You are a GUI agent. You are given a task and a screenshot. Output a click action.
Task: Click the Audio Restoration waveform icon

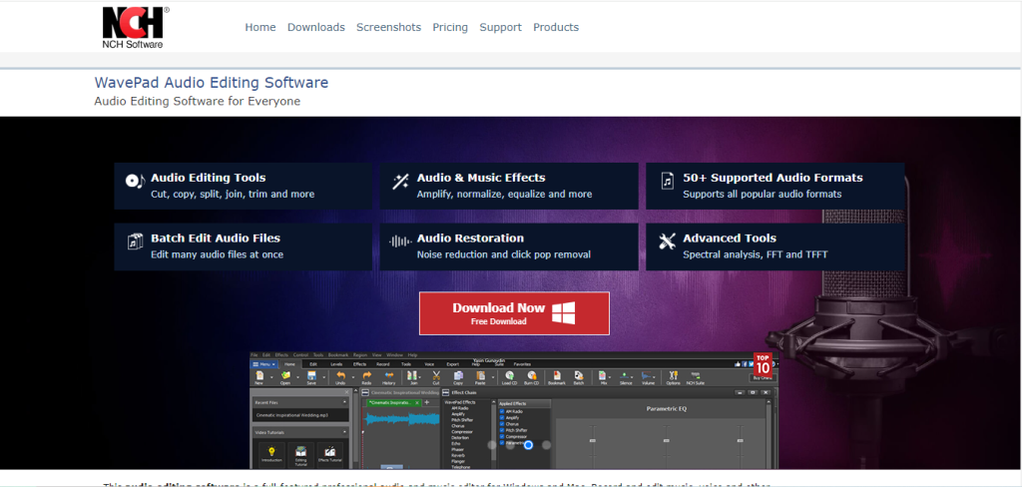coord(400,242)
